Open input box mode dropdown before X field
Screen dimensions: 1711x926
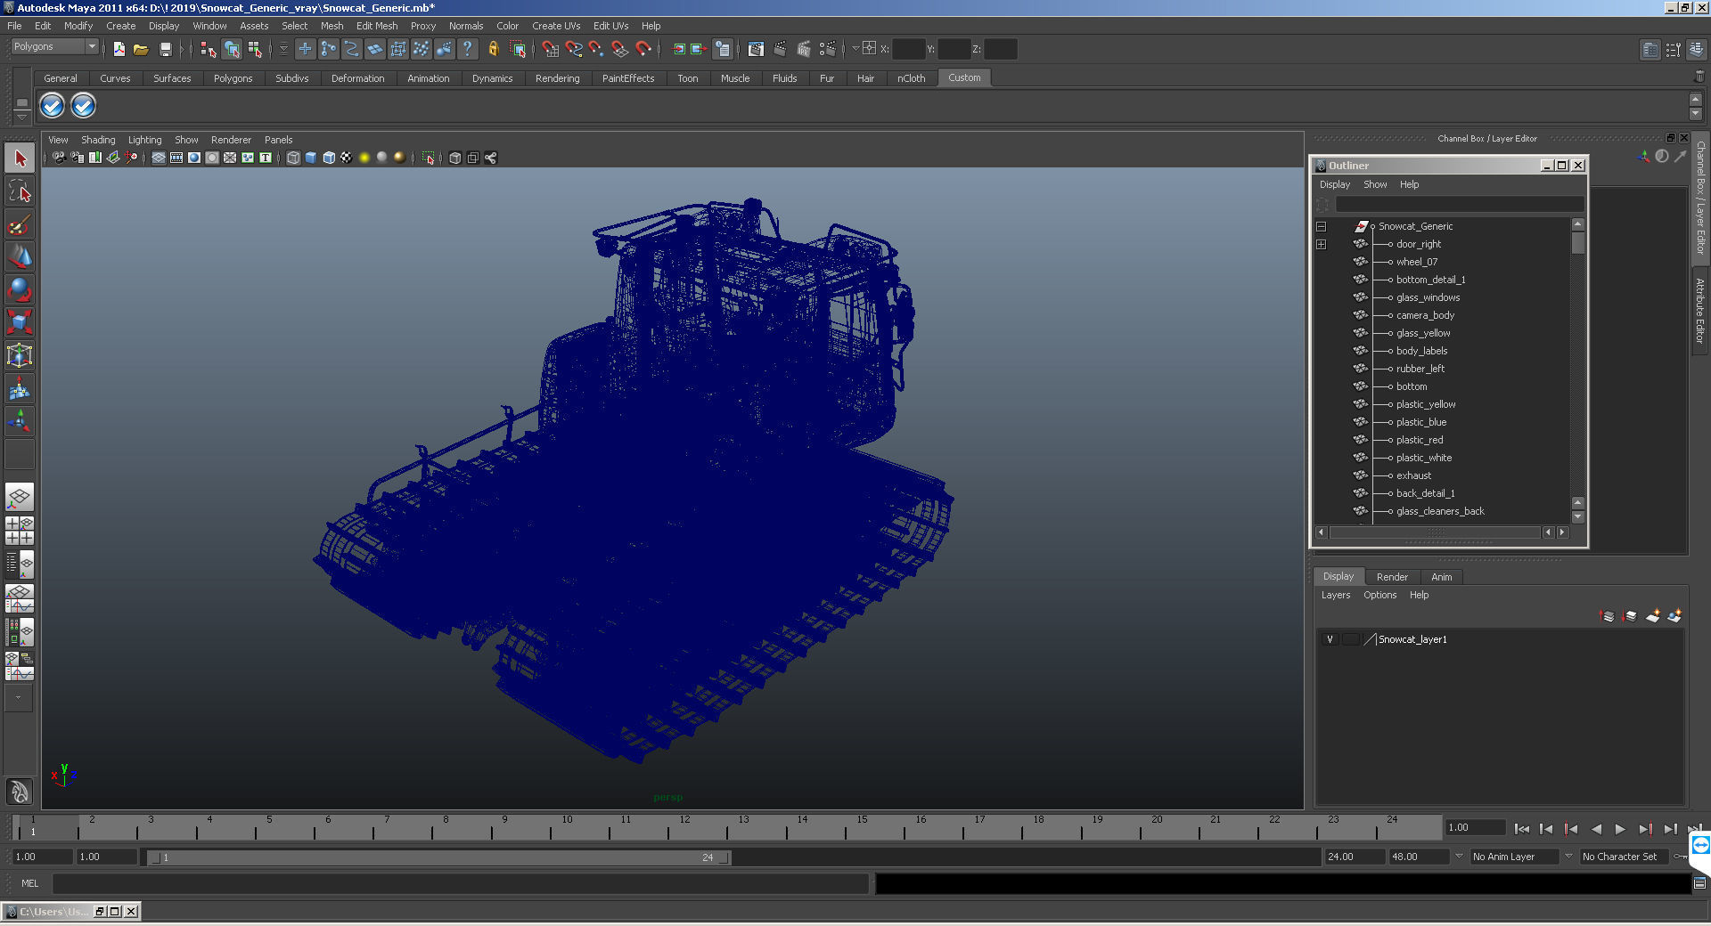855,49
